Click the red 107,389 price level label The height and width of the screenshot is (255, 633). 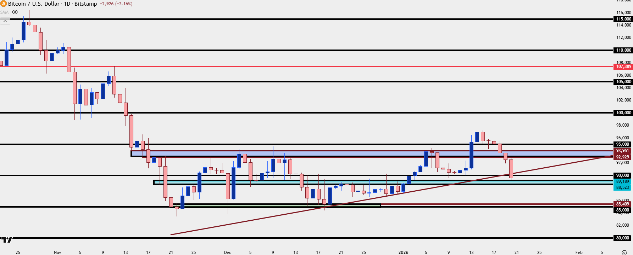tap(623, 66)
